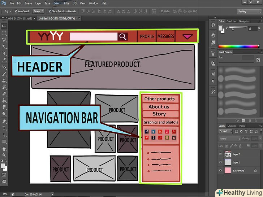Image resolution: width=263 pixels, height=197 pixels.
Task: Select the Hand tool
Action: click(4, 148)
